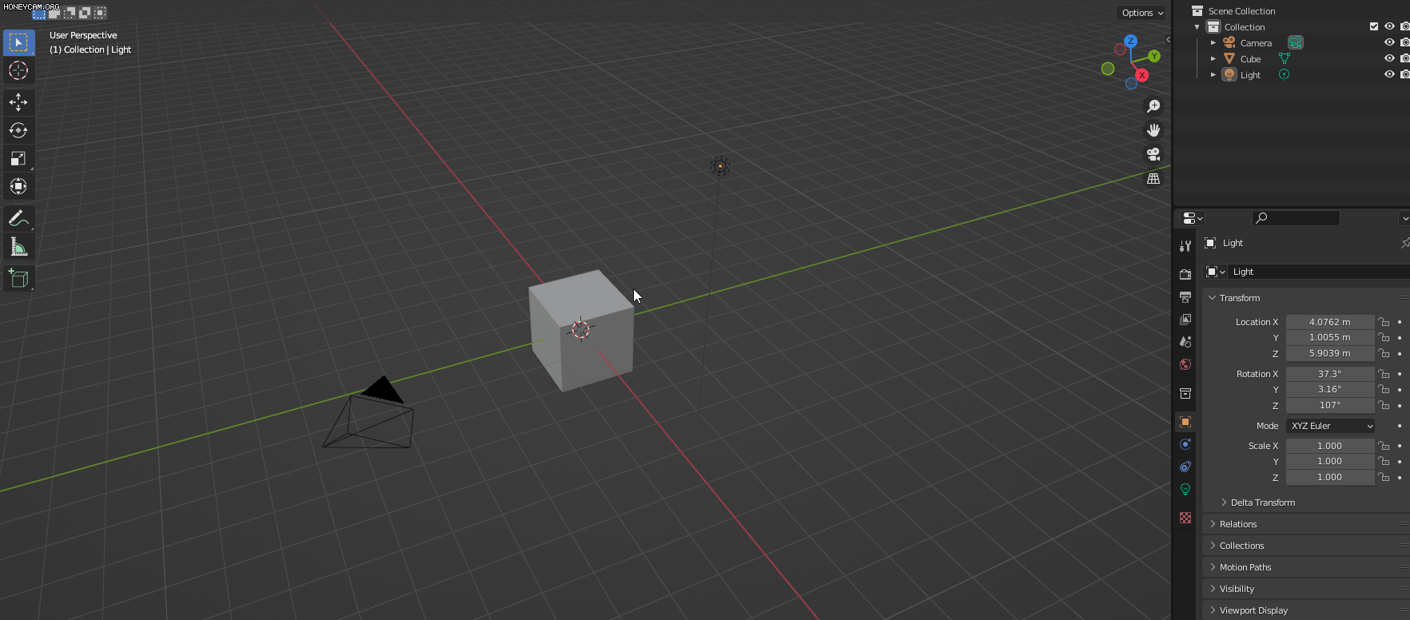1410x620 pixels.
Task: Select the Select Box tool
Action: [18, 42]
